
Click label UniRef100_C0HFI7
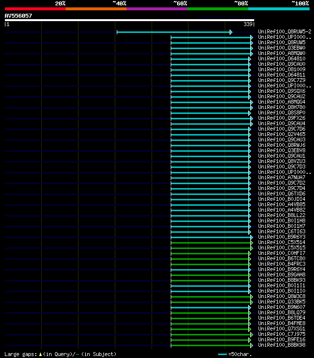(282, 253)
